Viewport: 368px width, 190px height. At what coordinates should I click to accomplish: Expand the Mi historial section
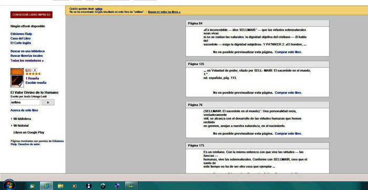point(20,126)
